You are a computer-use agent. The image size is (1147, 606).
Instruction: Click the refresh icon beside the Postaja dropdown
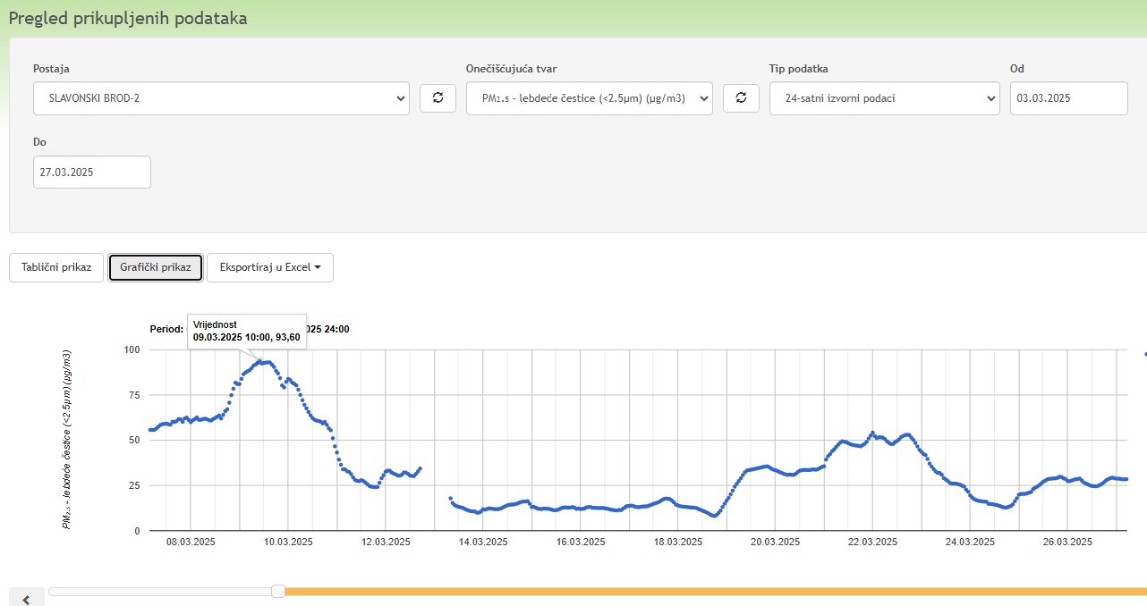[438, 98]
